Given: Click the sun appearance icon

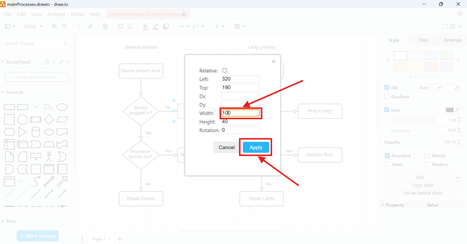Looking at the screenshot, I should 460,14.
